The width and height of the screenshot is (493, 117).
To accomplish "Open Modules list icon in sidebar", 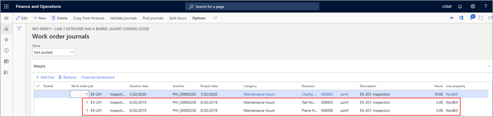I will tap(6, 73).
